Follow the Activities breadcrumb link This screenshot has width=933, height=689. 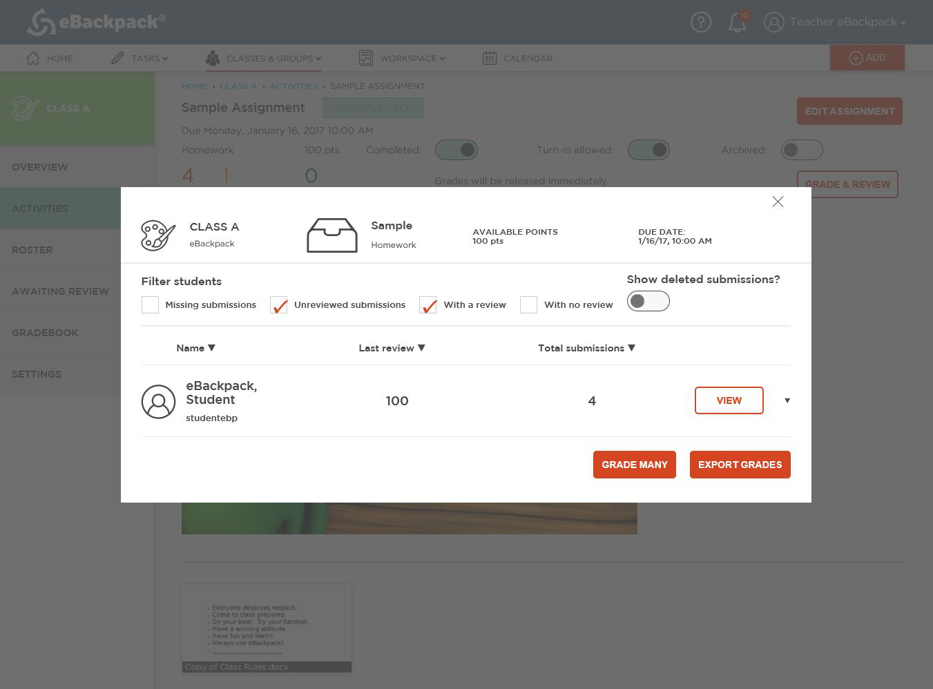(294, 86)
